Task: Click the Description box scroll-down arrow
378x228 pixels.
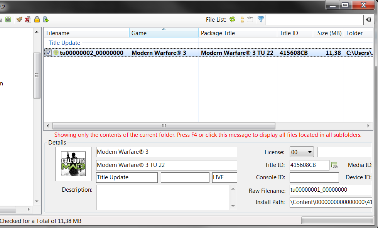Action: 233,206
